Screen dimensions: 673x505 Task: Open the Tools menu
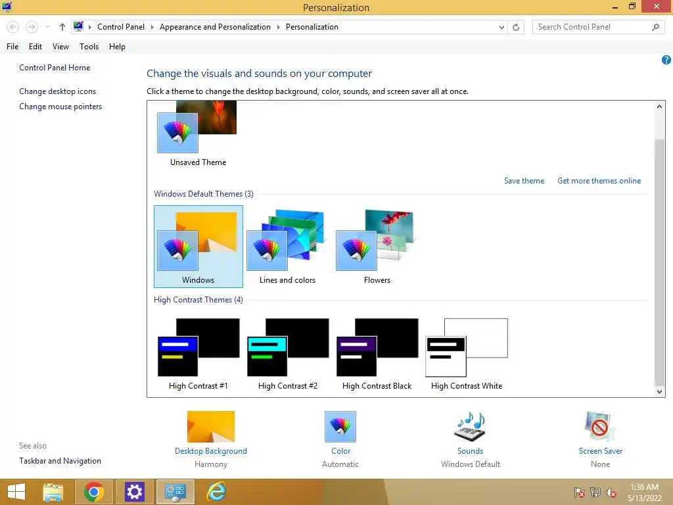(x=89, y=47)
